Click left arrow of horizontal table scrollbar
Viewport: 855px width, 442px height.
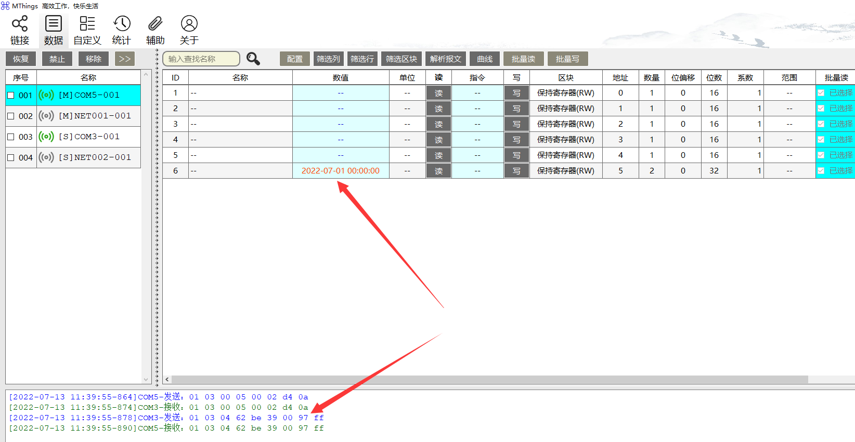(x=167, y=380)
